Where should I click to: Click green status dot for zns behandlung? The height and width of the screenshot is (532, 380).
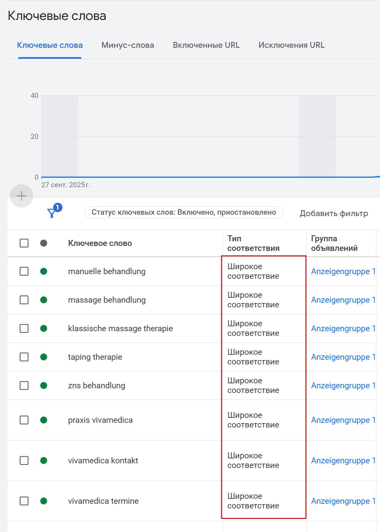44,386
